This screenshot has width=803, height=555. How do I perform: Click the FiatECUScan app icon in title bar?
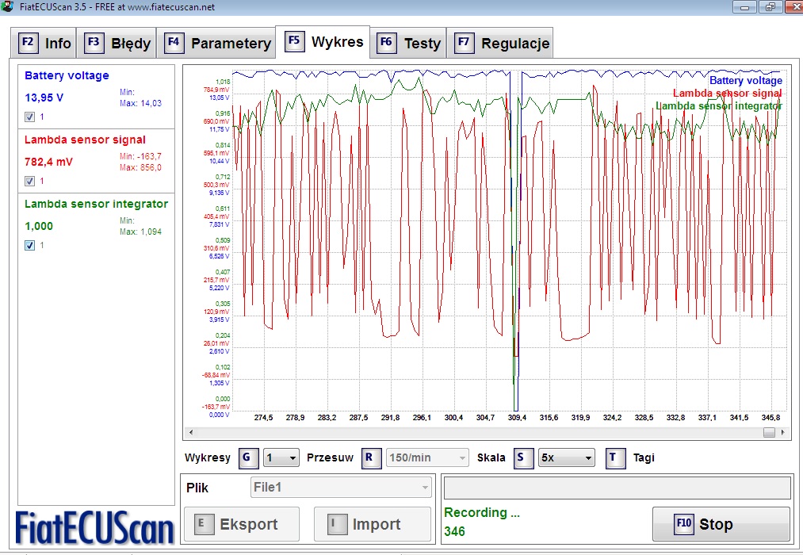pos(8,6)
